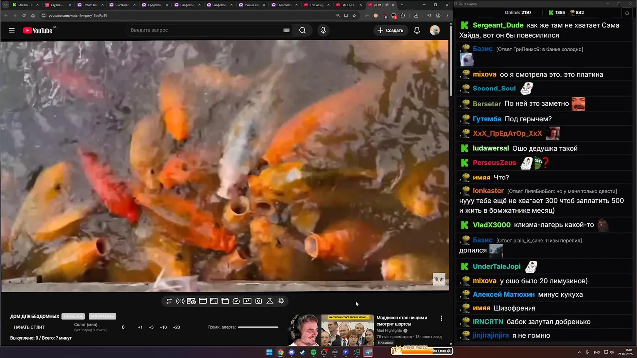Open Spotify from the taskbar
The image size is (637, 358).
[x=313, y=352]
